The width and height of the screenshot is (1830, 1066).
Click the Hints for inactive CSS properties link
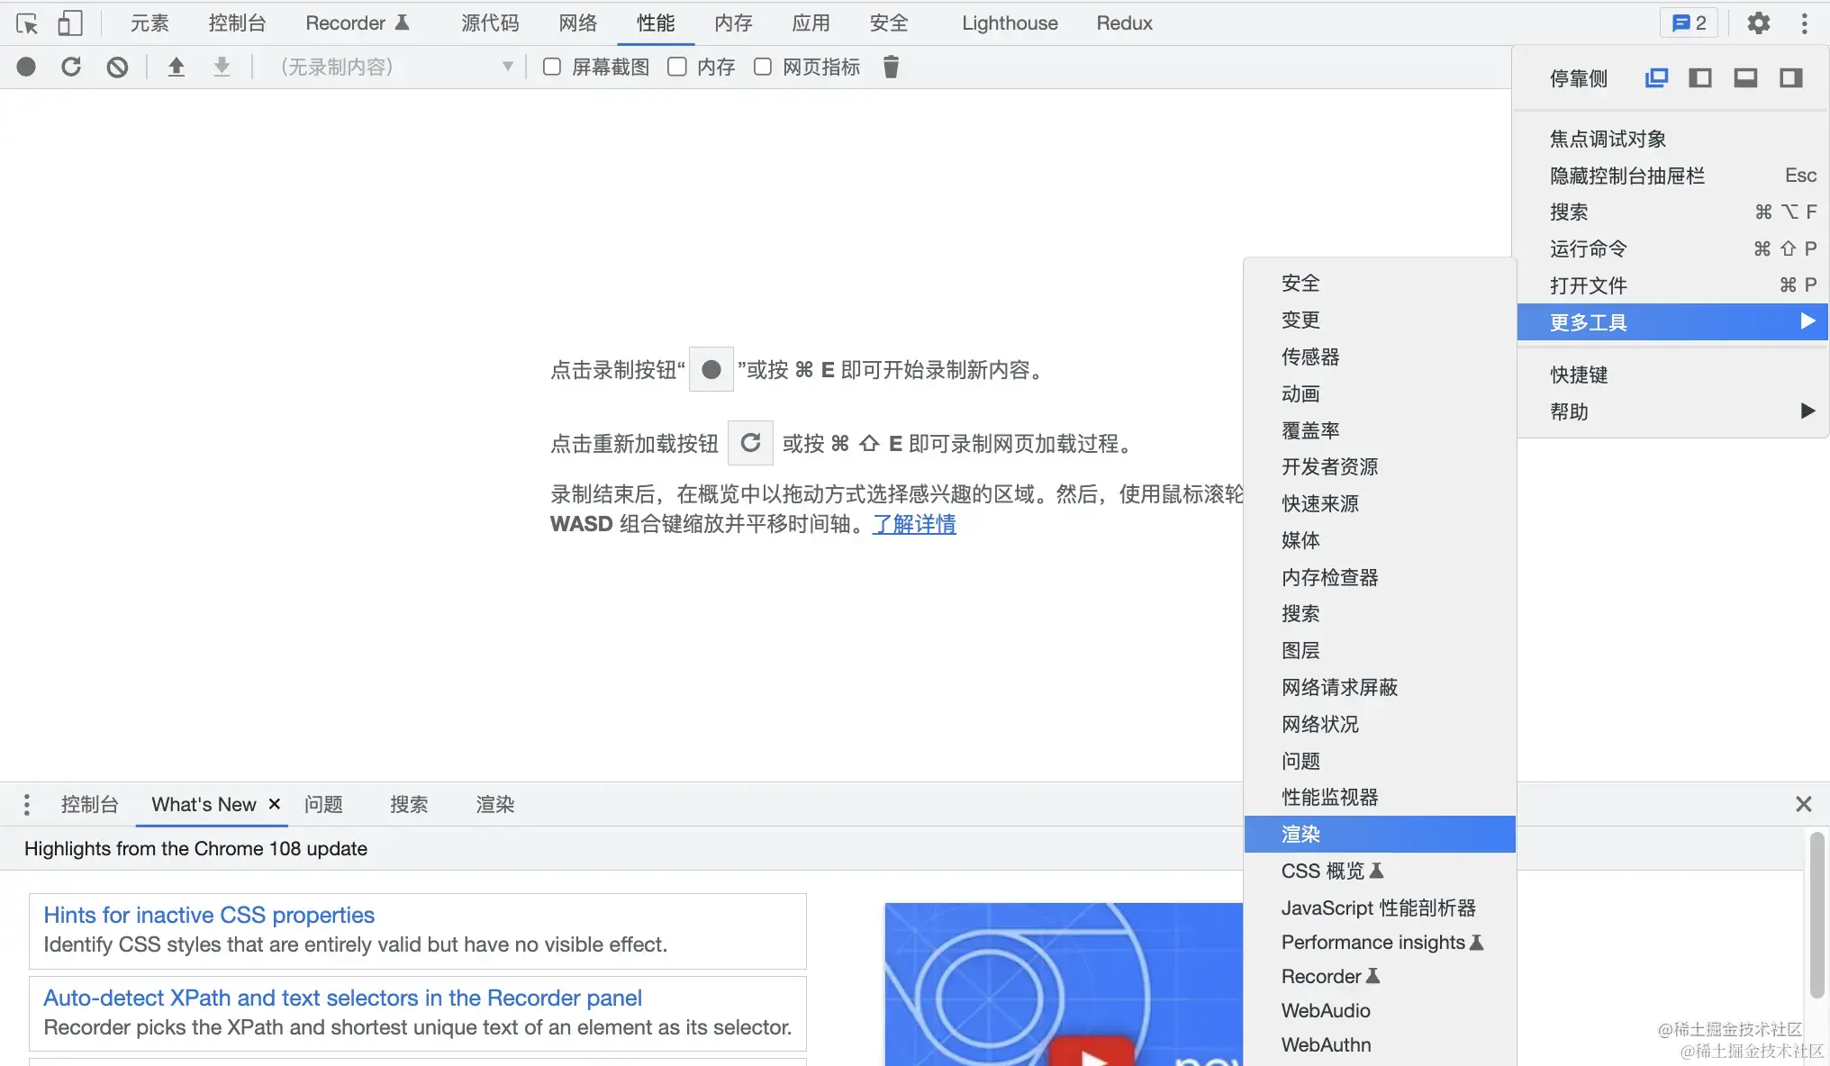coord(209,914)
